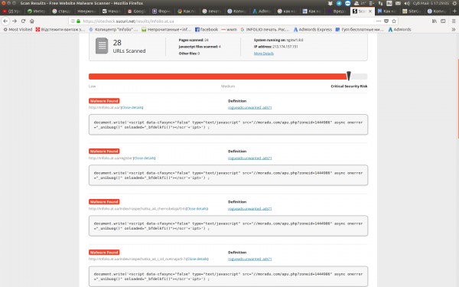Open the system power gear menu
Screen dimensions: 459x287
[x=454, y=3]
